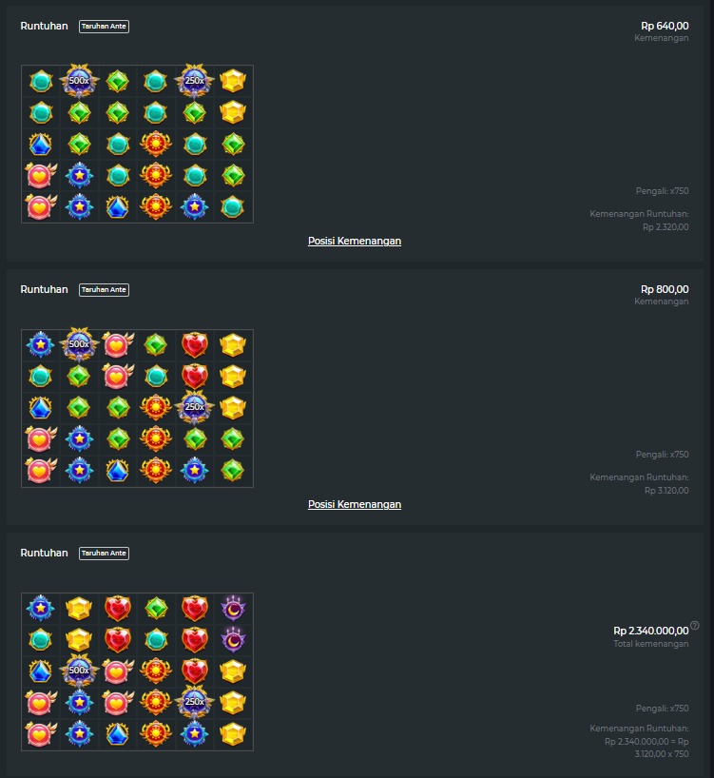Viewport: 714px width, 778px height.
Task: Click the top red heart gem in second grid
Action: tap(194, 345)
